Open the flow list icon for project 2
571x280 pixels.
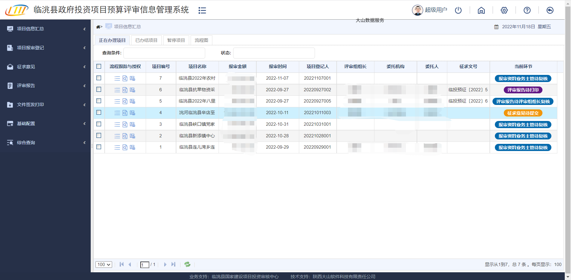[x=117, y=136]
